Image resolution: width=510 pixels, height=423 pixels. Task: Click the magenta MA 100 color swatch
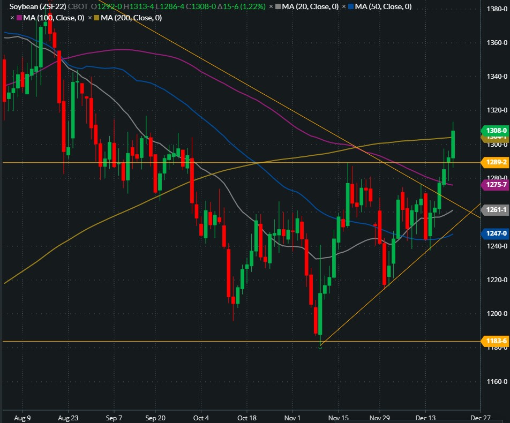(19, 18)
